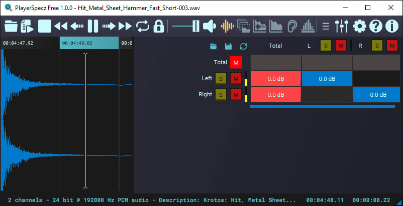The image size is (403, 206).
Task: Toggle the padlock lock icon
Action: pyautogui.click(x=159, y=26)
